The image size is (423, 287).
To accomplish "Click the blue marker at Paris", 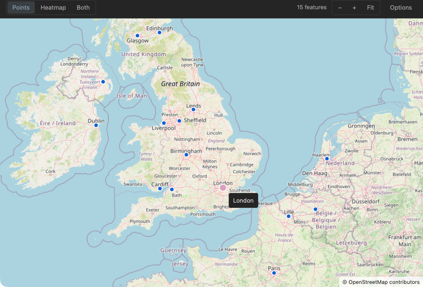I will 274,273.
